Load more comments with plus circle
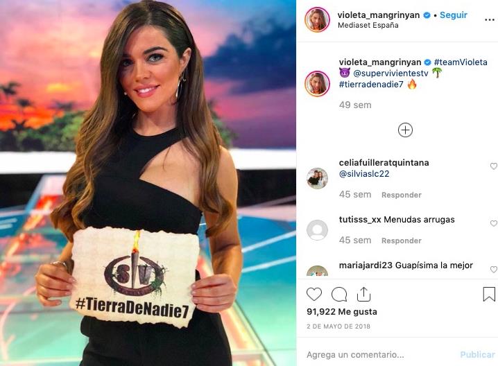 (405, 130)
